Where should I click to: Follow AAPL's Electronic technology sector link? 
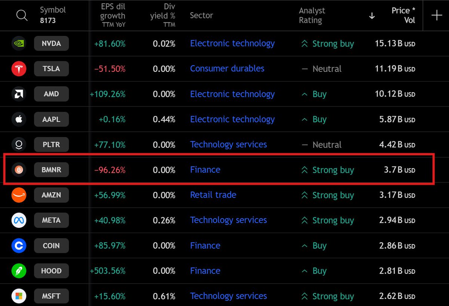click(232, 119)
